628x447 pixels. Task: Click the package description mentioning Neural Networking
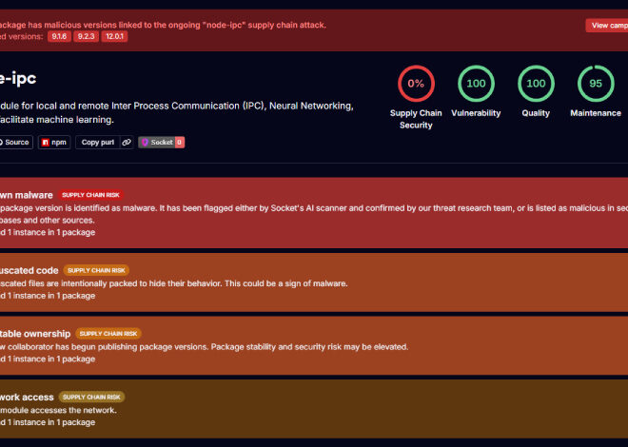(x=177, y=112)
